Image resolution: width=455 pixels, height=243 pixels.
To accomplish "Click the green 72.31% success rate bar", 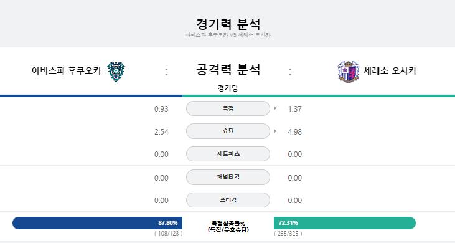I will 345,223.
